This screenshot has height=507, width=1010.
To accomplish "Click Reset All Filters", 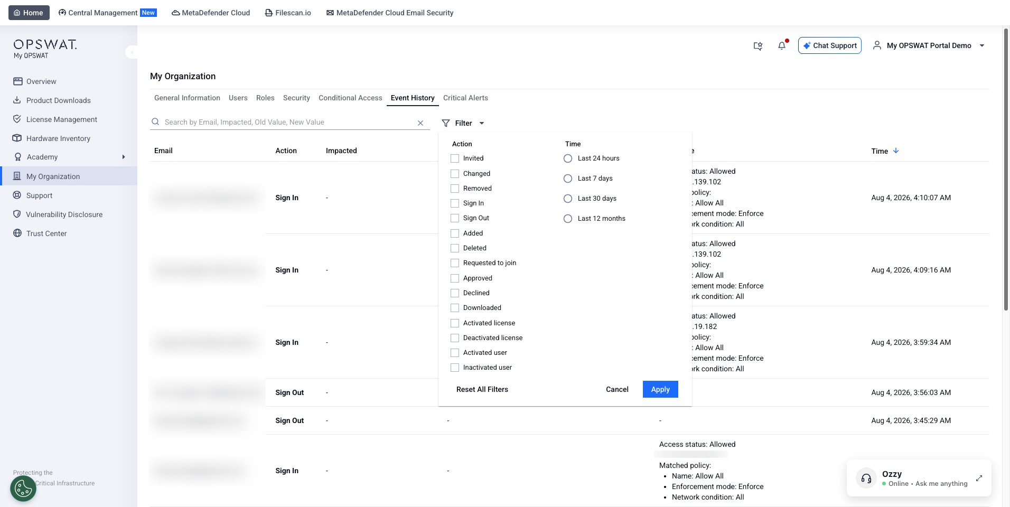I will [482, 389].
